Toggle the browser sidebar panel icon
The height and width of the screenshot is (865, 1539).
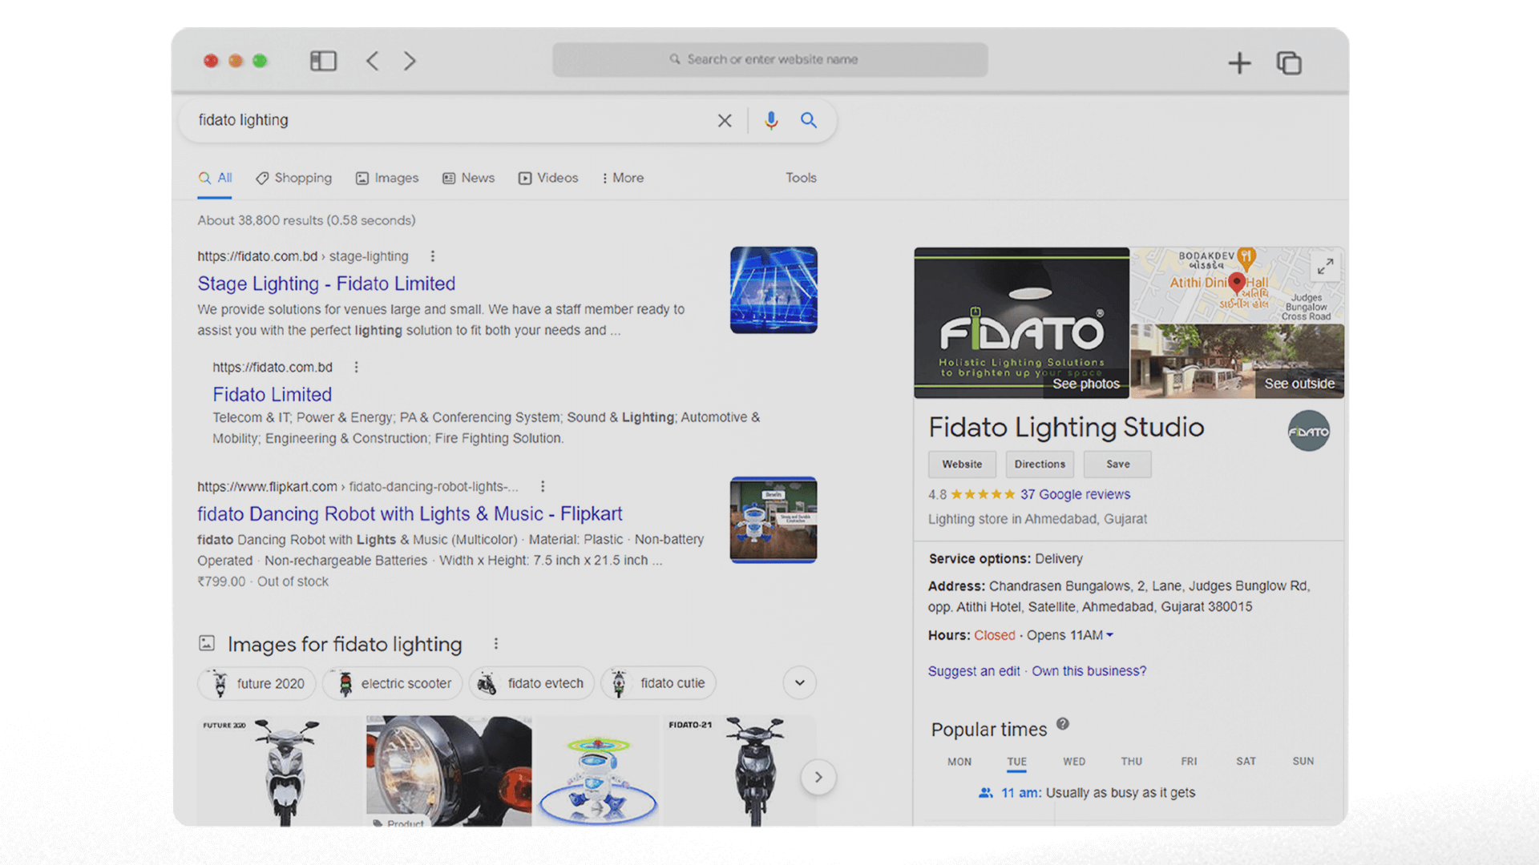[x=323, y=61]
